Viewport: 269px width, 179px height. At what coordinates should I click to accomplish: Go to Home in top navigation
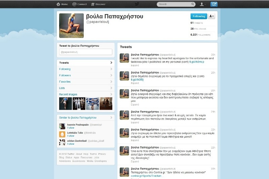(62, 4)
